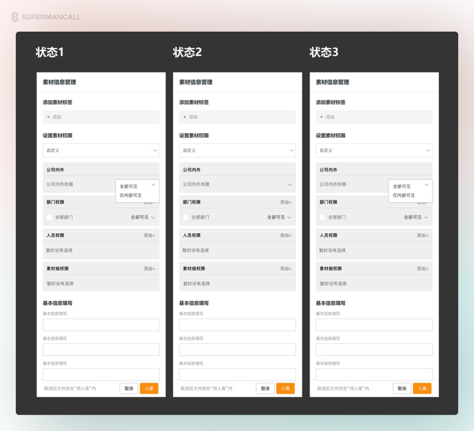Screen dimensions: 474x431
Task: Focus the first 基本信息填写 input in 状态1
Action: pos(101,325)
